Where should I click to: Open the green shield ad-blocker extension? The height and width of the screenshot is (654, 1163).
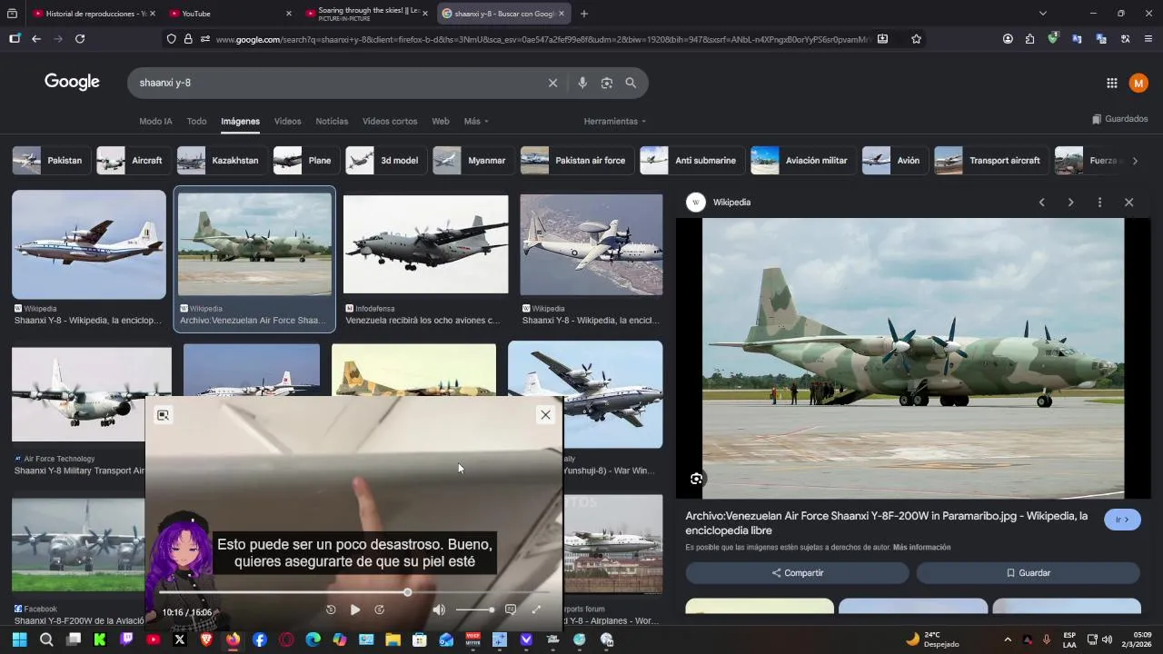click(1053, 39)
